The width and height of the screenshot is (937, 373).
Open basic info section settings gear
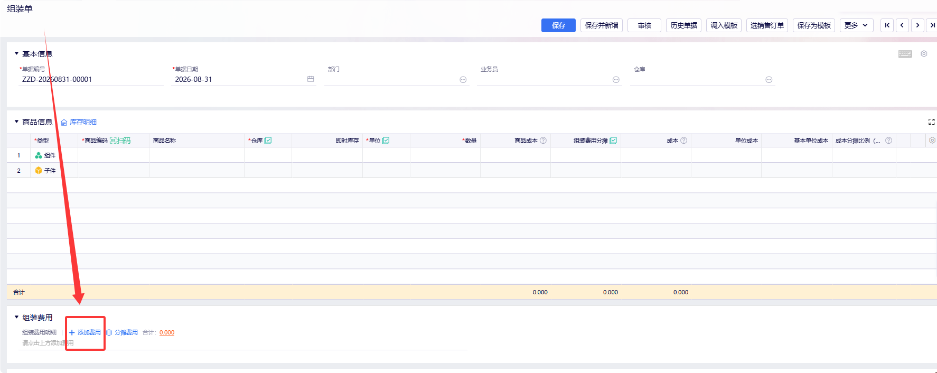pos(924,54)
